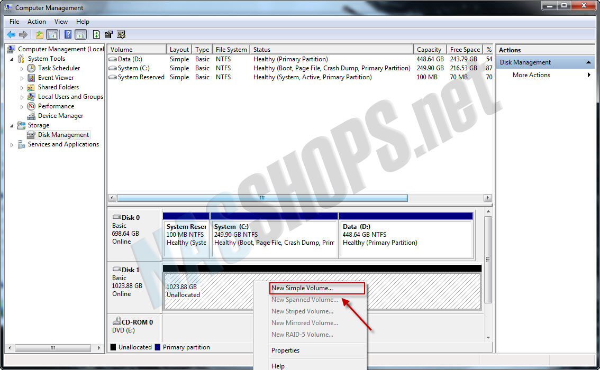Click the Refresh toolbar icon
Viewport: 600px width, 370px height.
96,35
